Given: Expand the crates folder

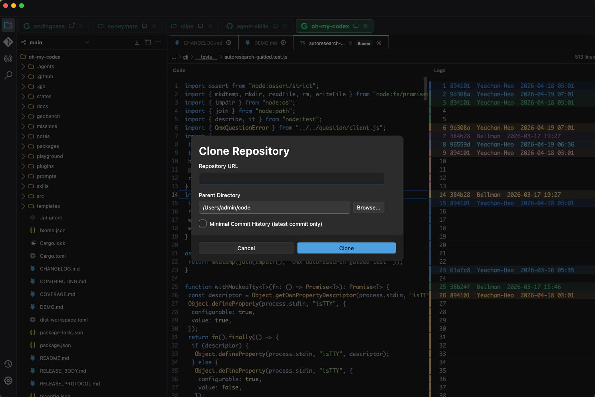Looking at the screenshot, I should pyautogui.click(x=23, y=97).
